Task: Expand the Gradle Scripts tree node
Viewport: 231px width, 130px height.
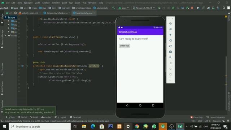Action: coord(5,35)
